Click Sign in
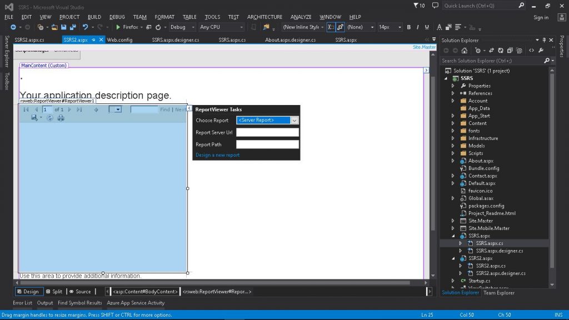 (541, 17)
